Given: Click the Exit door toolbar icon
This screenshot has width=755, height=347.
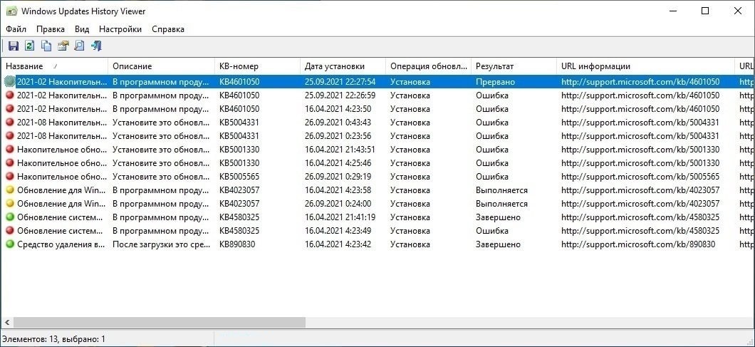Looking at the screenshot, I should coord(96,46).
